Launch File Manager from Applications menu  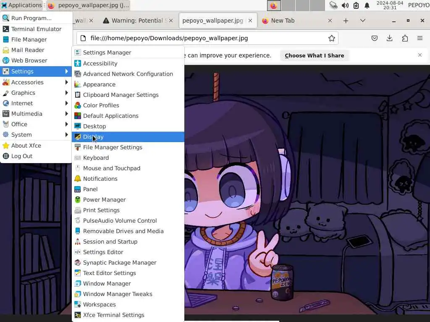[36, 40]
